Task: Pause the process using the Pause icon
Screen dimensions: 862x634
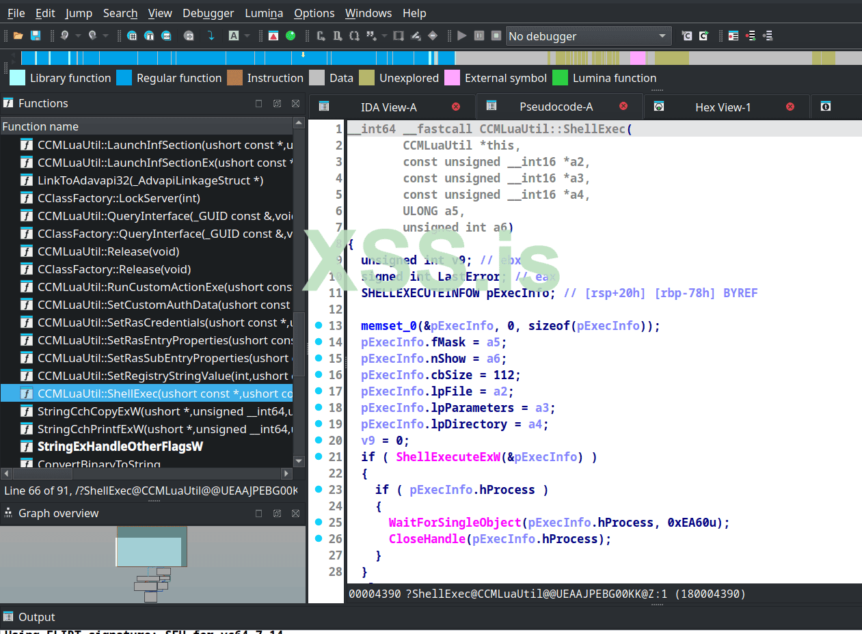Action: 479,36
